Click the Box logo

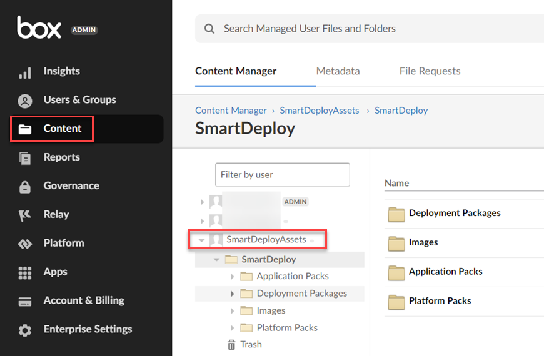[39, 27]
